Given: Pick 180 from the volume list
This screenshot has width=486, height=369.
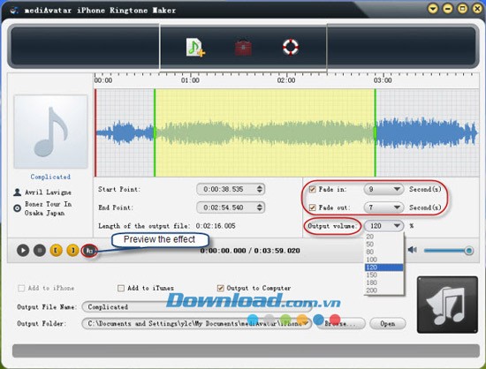Looking at the screenshot, I should pyautogui.click(x=384, y=282).
